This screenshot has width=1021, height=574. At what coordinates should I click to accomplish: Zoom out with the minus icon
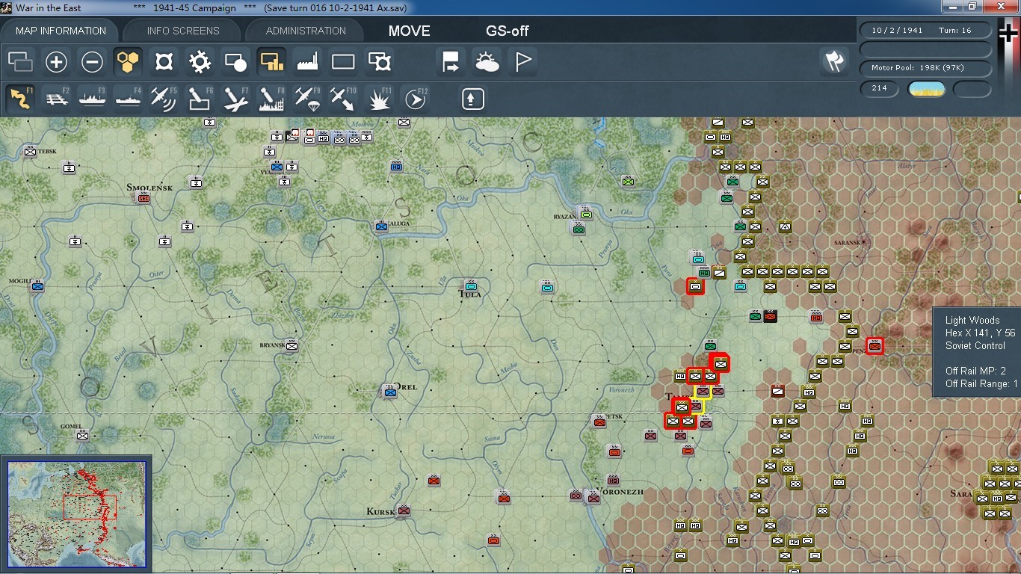pyautogui.click(x=92, y=62)
